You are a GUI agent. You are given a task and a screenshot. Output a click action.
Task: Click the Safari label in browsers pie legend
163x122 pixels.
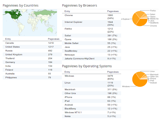153,14
